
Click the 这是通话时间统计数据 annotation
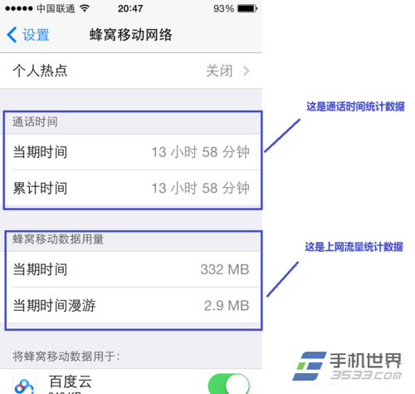(x=355, y=106)
